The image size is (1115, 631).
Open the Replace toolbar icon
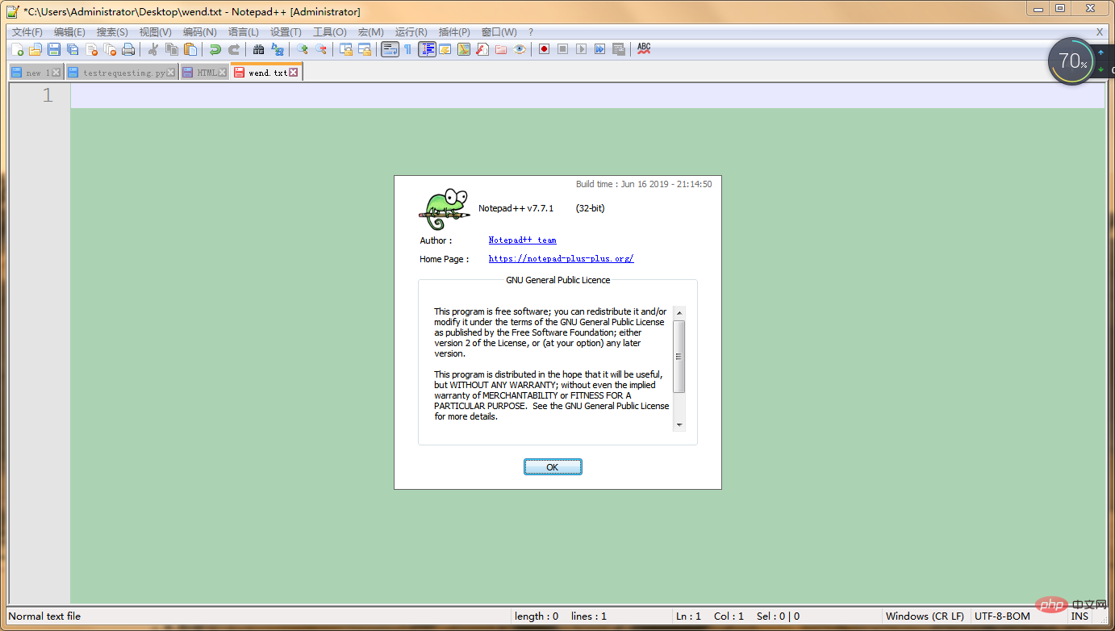click(x=278, y=49)
